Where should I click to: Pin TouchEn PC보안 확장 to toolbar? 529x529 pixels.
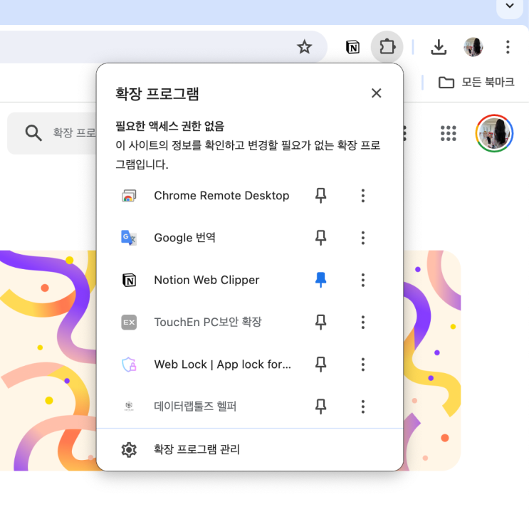pyautogui.click(x=320, y=323)
